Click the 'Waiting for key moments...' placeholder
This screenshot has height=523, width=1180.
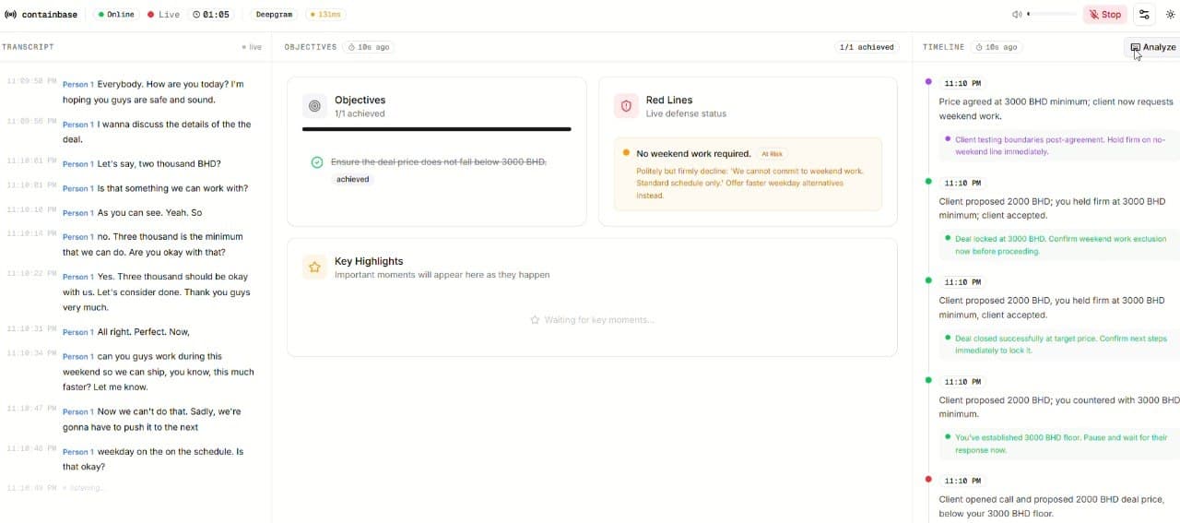coord(592,320)
